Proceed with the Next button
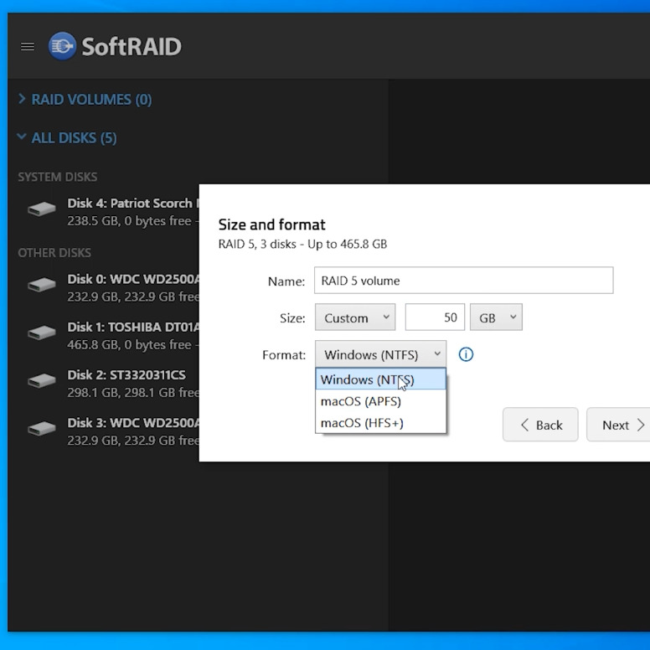Image resolution: width=650 pixels, height=650 pixels. pyautogui.click(x=618, y=425)
